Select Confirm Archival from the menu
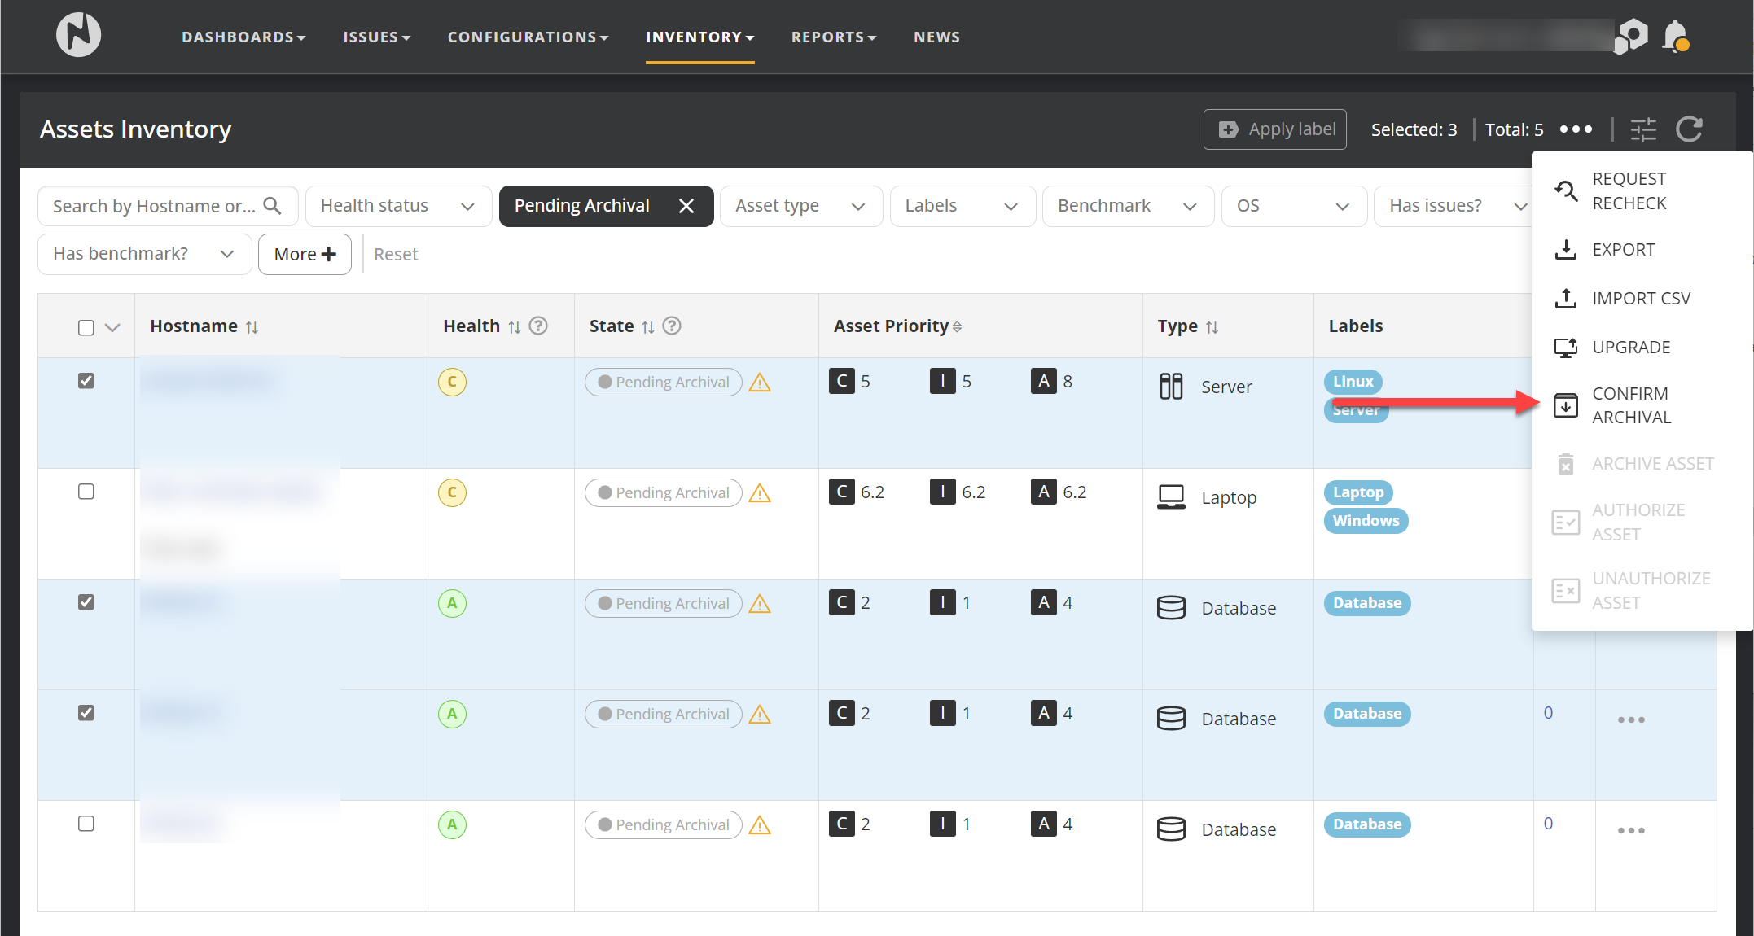The image size is (1754, 936). (x=1631, y=405)
